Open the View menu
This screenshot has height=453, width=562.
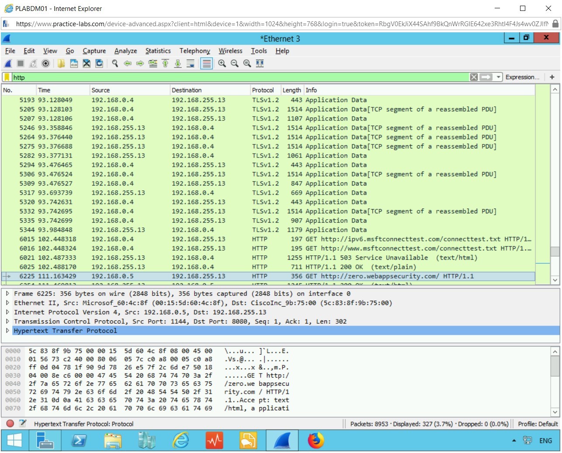pyautogui.click(x=50, y=51)
